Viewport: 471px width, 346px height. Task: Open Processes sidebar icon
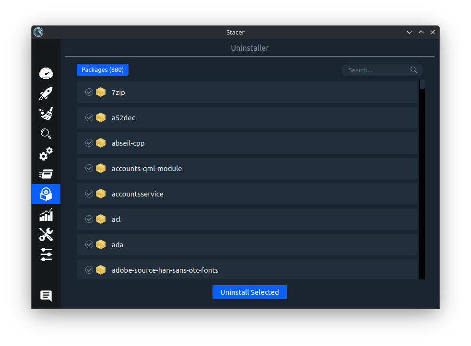[x=46, y=174]
